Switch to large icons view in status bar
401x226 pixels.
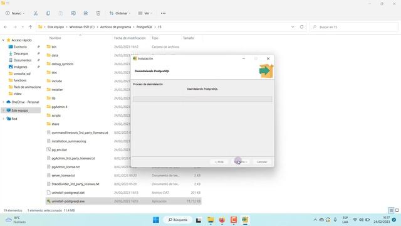(397, 210)
